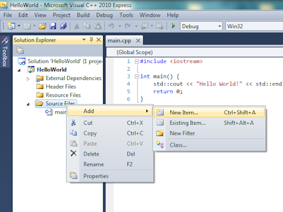Open the Debug menu
Screen dimensions: 283x212
click(104, 15)
